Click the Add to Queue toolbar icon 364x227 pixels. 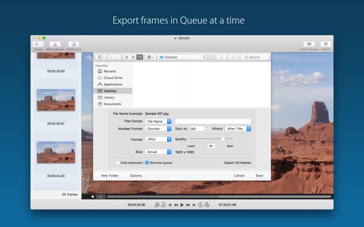coord(55,44)
